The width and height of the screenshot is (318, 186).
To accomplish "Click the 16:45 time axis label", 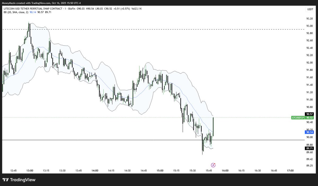I will tap(274, 171).
